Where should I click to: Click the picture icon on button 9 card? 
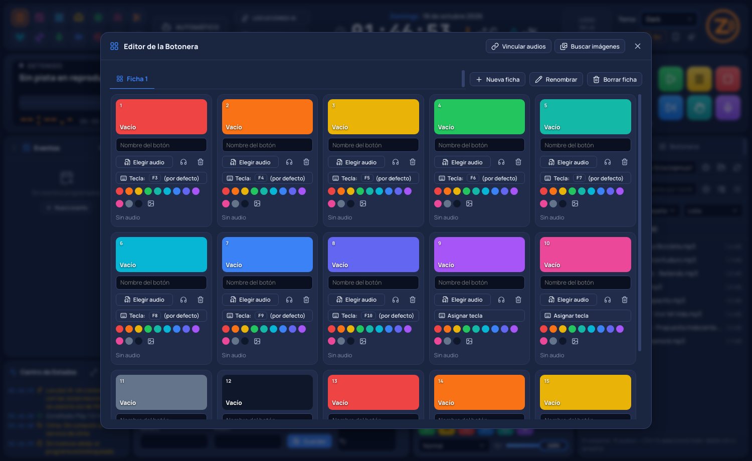coord(469,341)
